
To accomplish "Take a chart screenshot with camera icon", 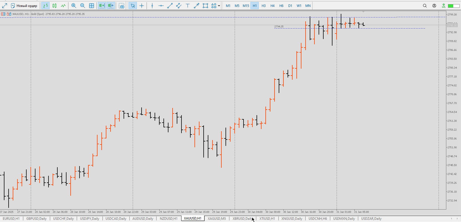I will (122, 6).
